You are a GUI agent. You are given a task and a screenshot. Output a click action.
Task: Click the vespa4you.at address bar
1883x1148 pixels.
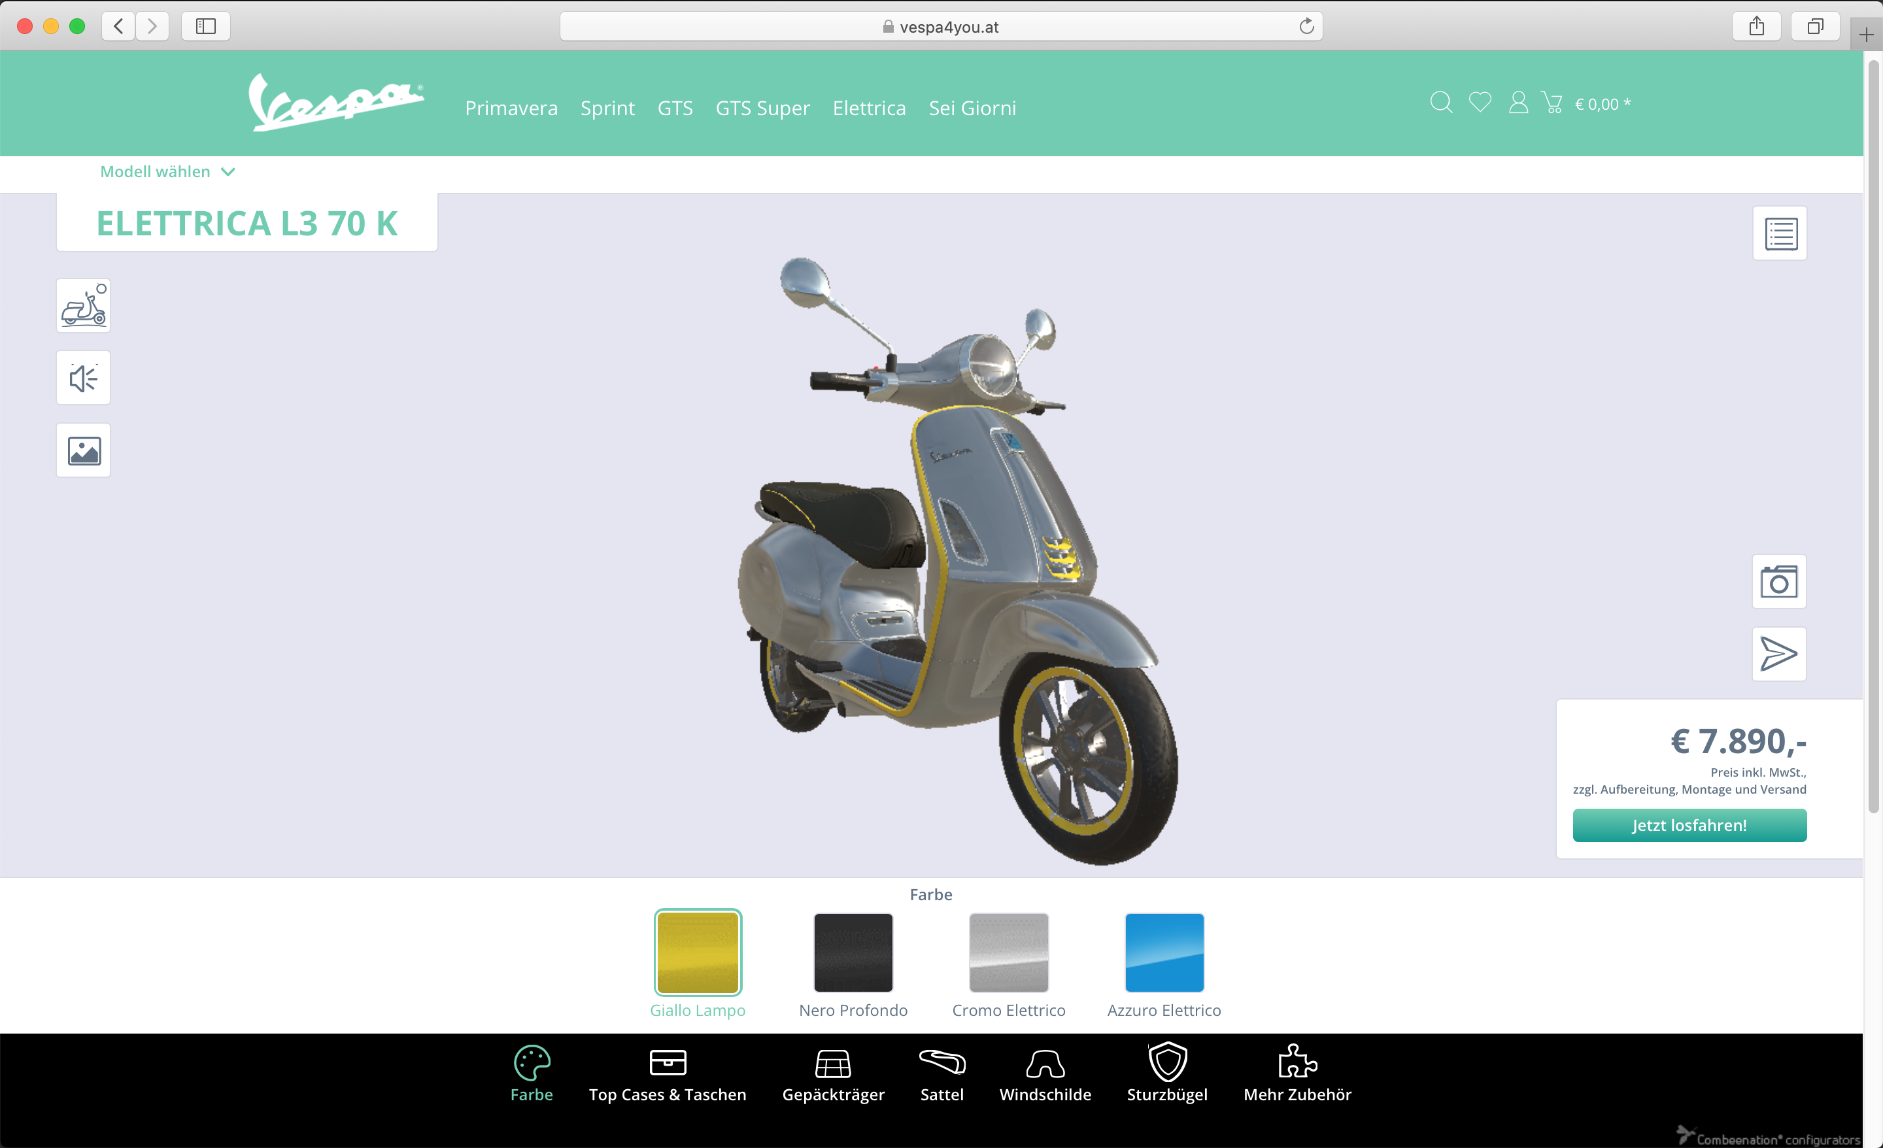tap(941, 26)
